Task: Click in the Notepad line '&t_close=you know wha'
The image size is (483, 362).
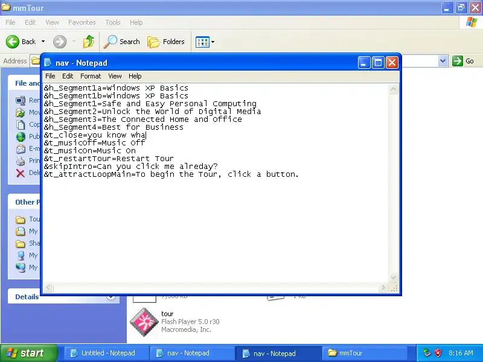Action: [95, 135]
